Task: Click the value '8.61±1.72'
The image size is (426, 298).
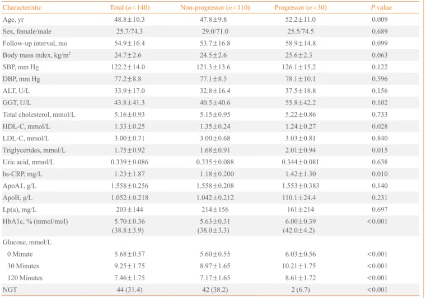Action: coord(301,278)
